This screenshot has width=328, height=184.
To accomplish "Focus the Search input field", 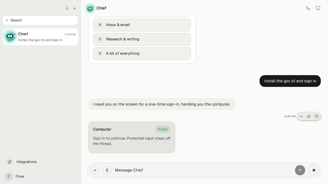I will tap(40, 20).
